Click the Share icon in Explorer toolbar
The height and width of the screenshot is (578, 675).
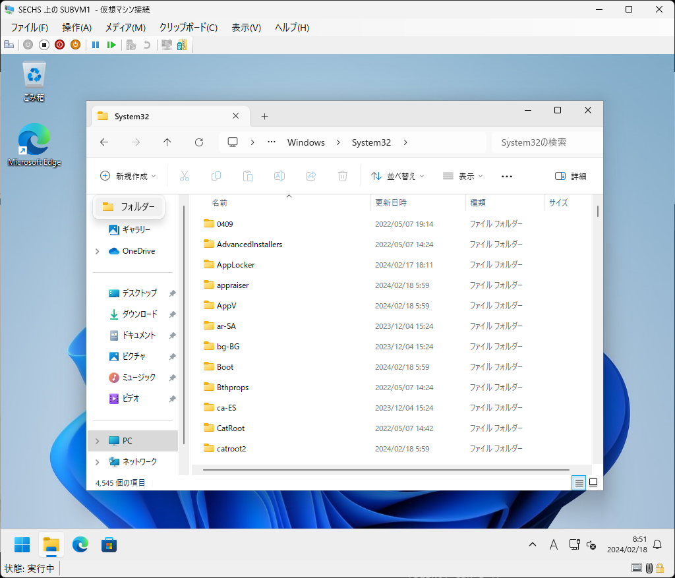(x=311, y=176)
